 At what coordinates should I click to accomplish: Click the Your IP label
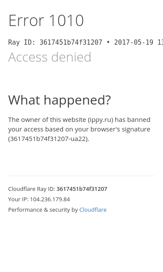(x=18, y=199)
